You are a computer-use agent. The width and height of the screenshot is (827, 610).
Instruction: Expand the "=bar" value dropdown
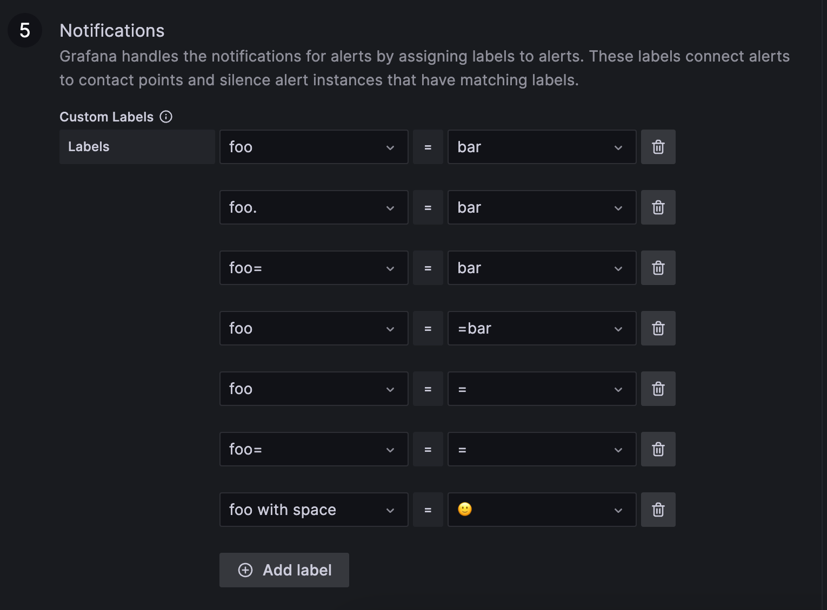click(618, 328)
